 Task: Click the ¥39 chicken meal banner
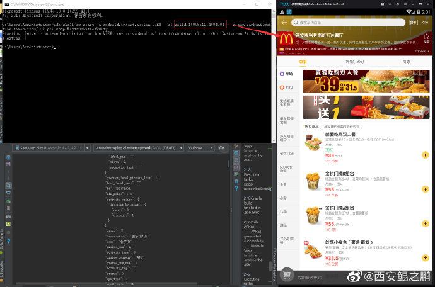366,81
